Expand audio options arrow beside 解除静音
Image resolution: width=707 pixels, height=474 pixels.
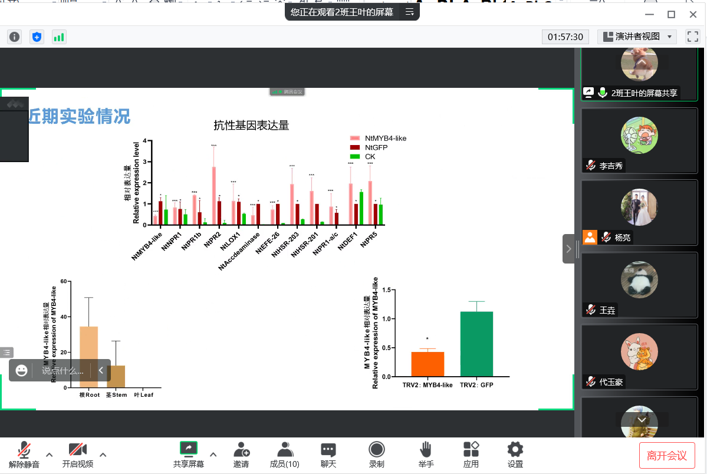point(50,455)
